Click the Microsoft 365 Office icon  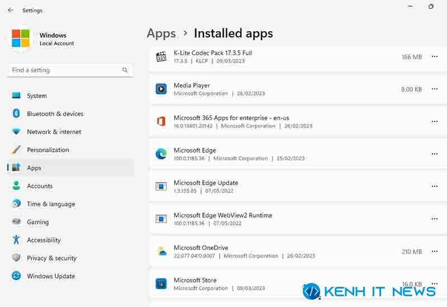click(161, 122)
